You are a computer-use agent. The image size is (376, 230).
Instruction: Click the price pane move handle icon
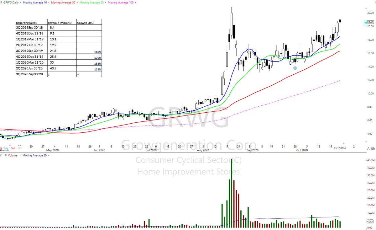click(x=1, y=2)
